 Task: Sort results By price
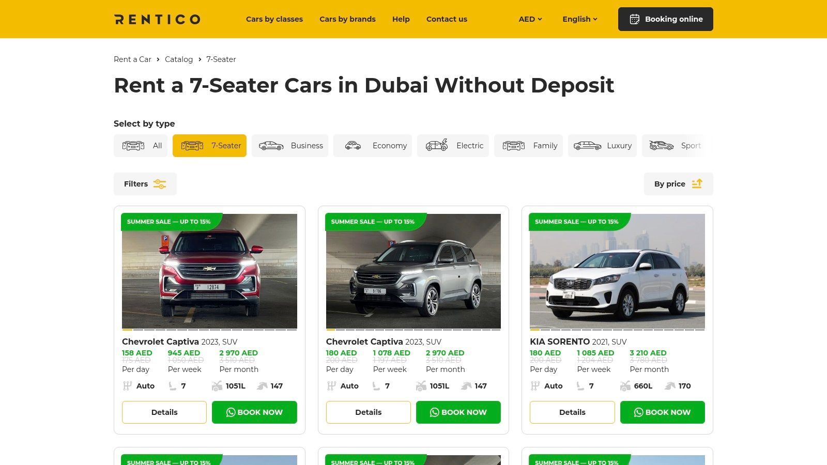tap(678, 184)
